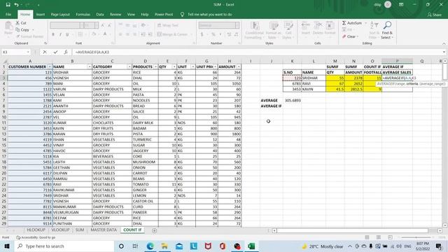Click the Windows Start button

coord(7,246)
